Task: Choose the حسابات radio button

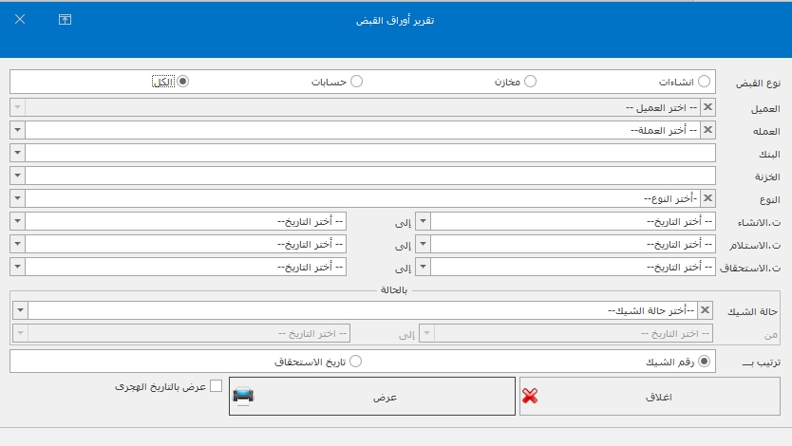Action: (357, 82)
